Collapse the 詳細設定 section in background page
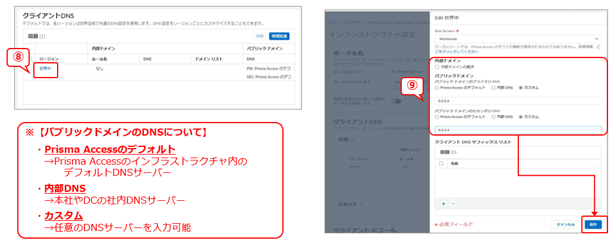Screen dimensions: 614x244 [350, 204]
